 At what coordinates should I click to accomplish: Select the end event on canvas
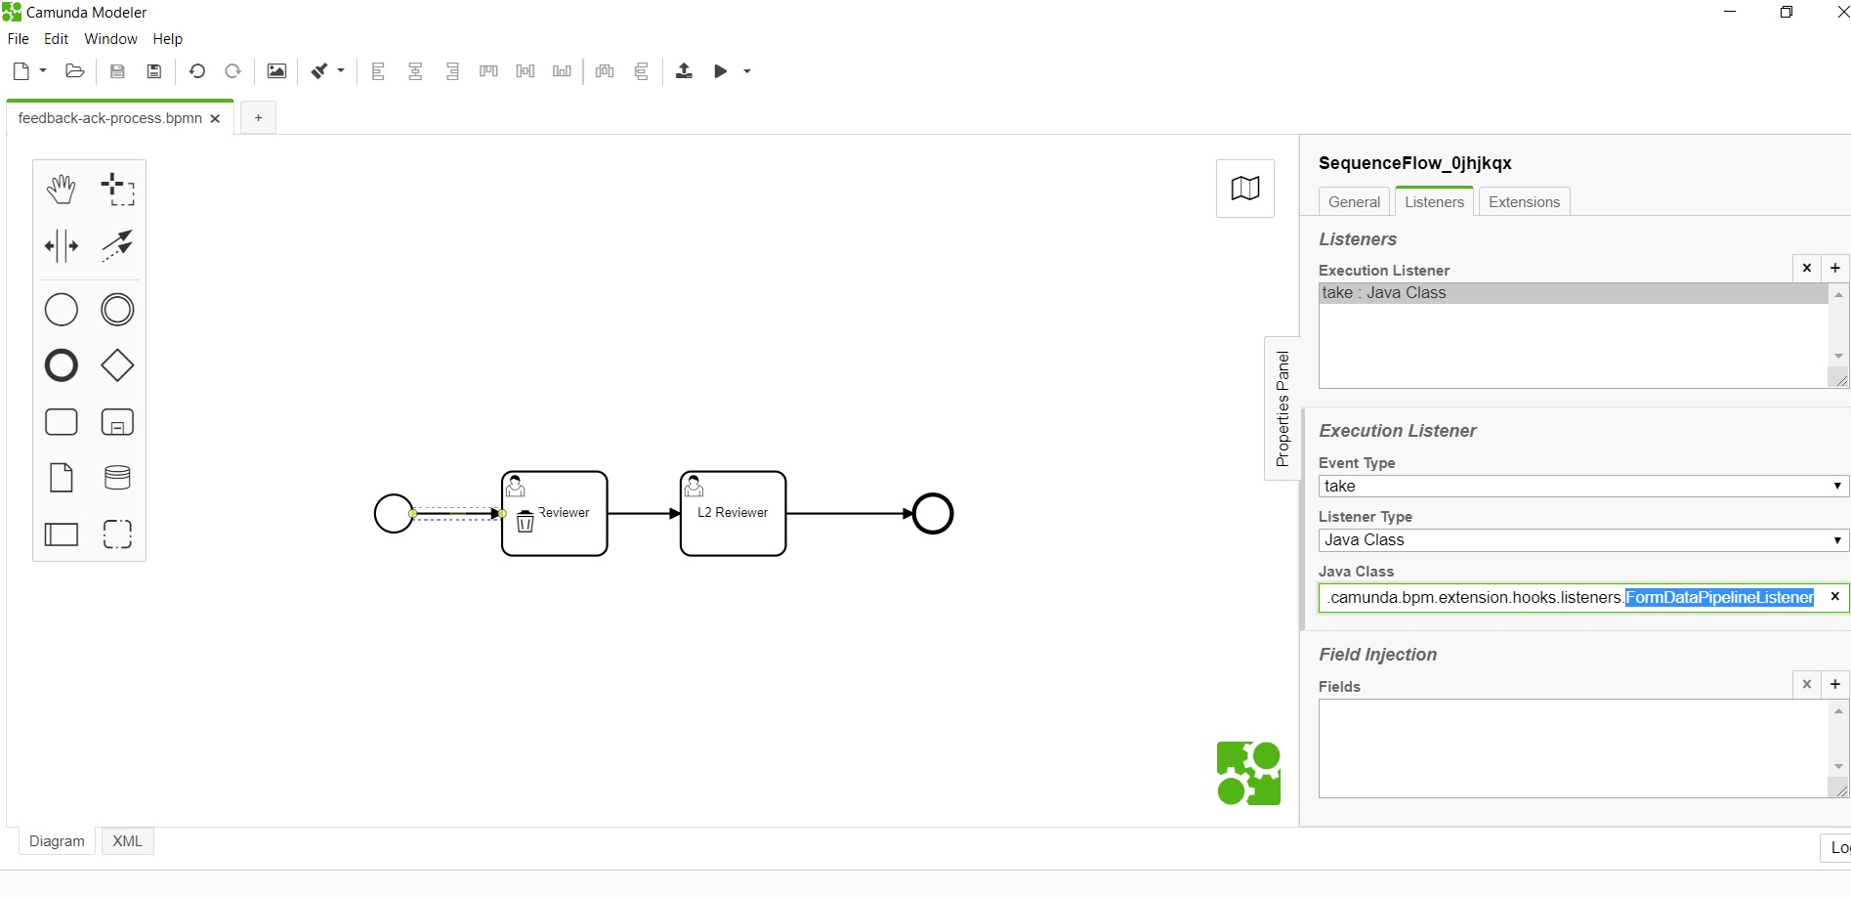click(933, 514)
